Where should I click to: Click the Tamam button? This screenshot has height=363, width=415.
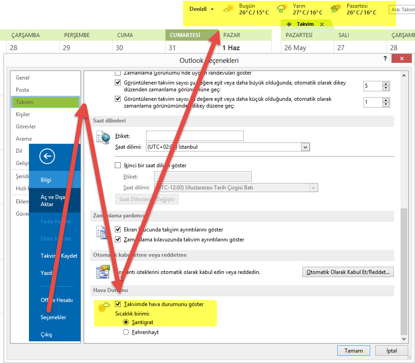(354, 351)
